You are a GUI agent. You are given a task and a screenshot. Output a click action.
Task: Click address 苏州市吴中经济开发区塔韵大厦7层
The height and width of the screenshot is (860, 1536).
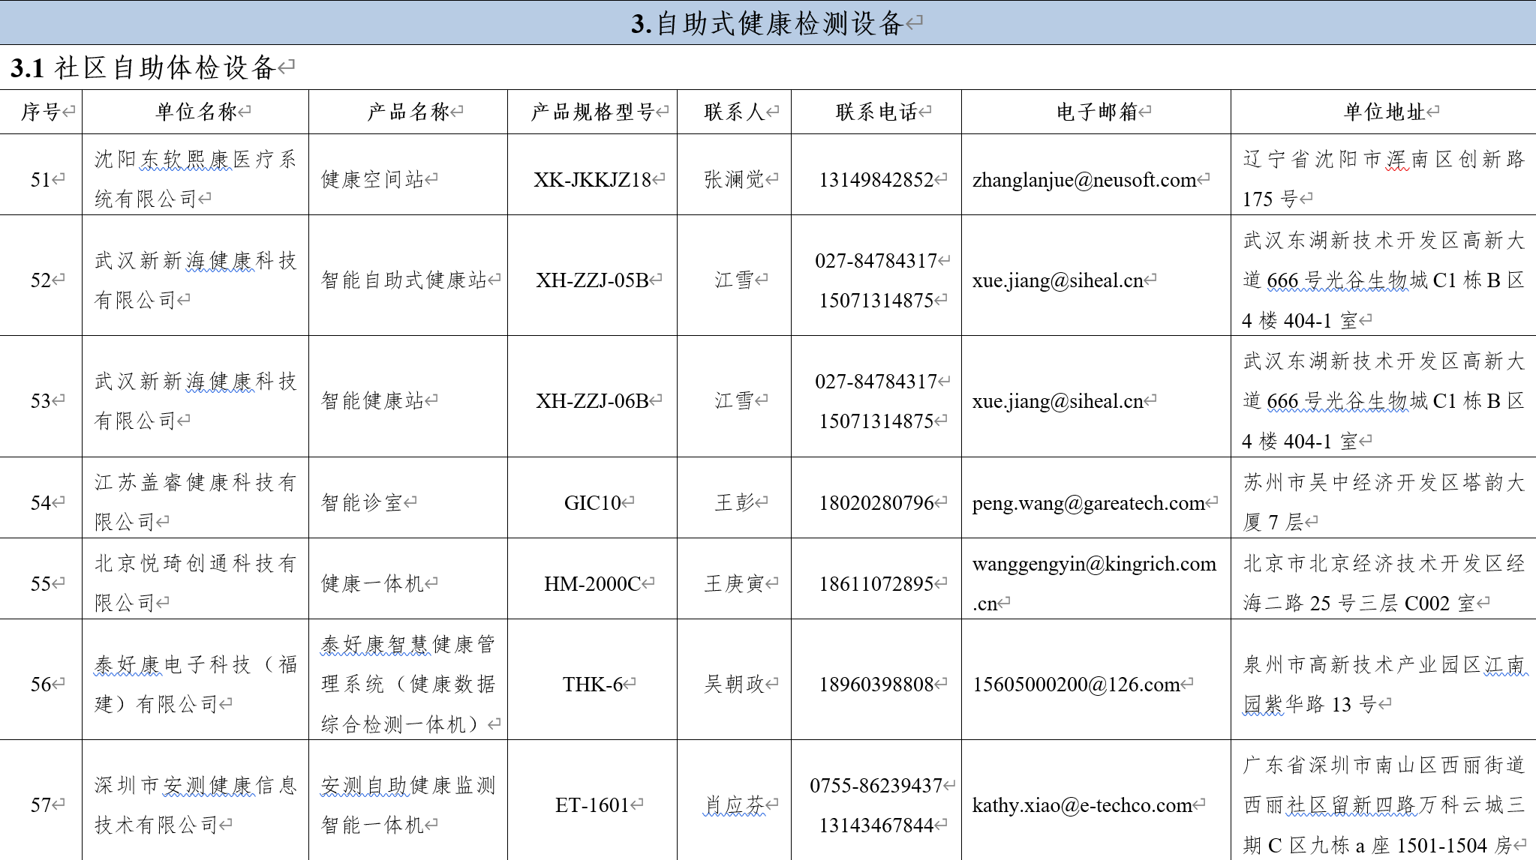(x=1384, y=502)
